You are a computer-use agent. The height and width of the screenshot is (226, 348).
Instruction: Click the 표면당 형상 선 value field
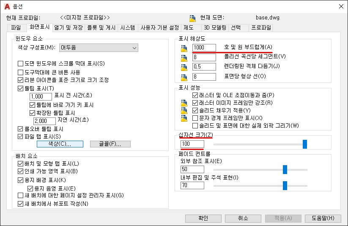point(204,77)
